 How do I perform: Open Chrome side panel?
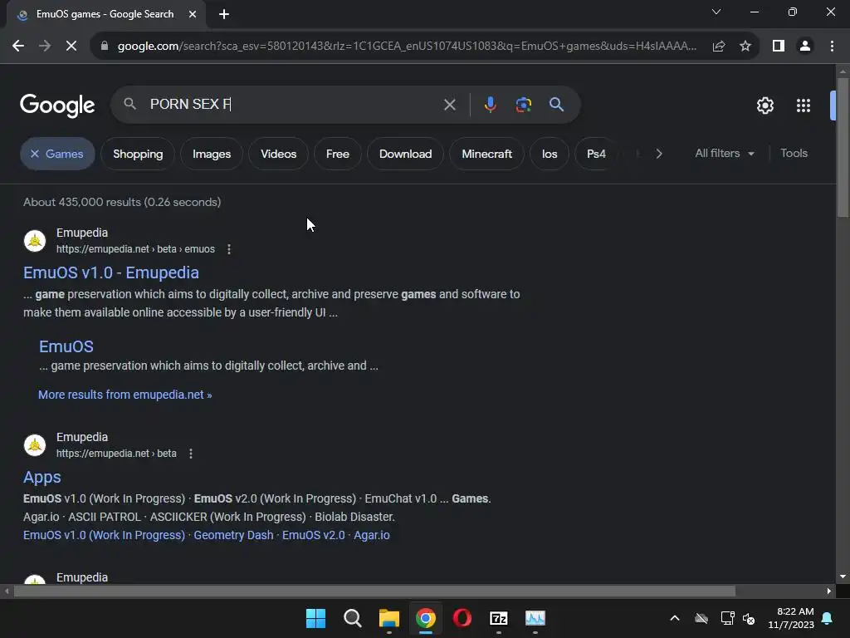pos(779,47)
